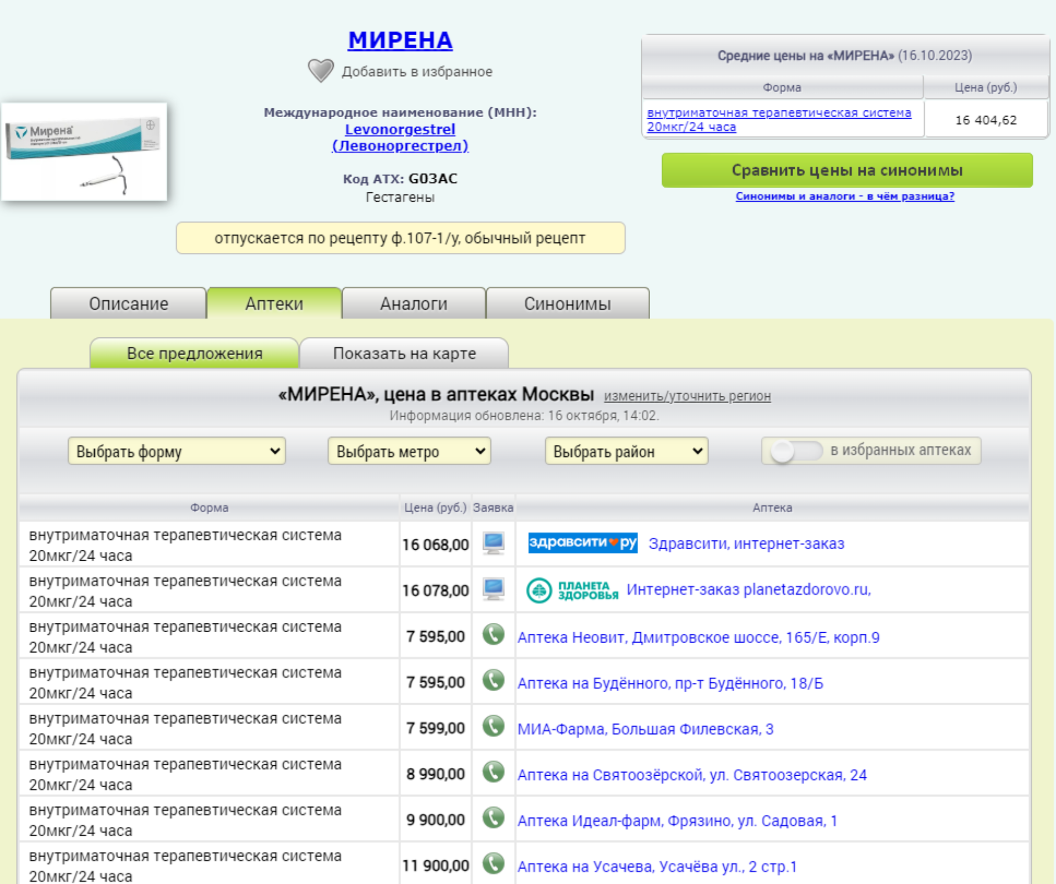Open the 'Выбрать район' dropdown
The image size is (1056, 884).
[626, 451]
